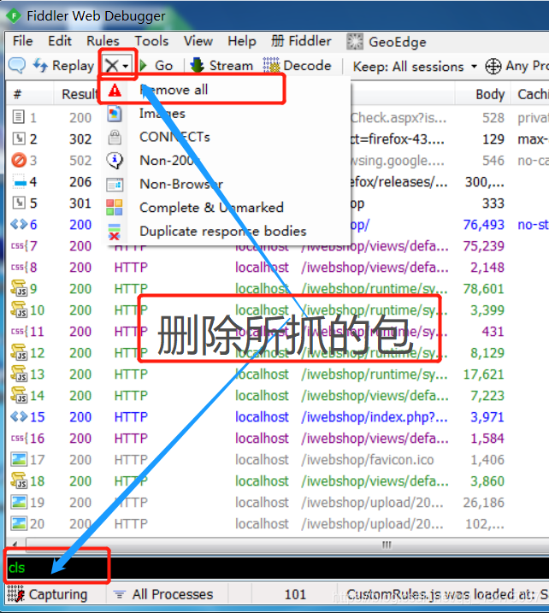Select session 1 document icon

(x=18, y=117)
